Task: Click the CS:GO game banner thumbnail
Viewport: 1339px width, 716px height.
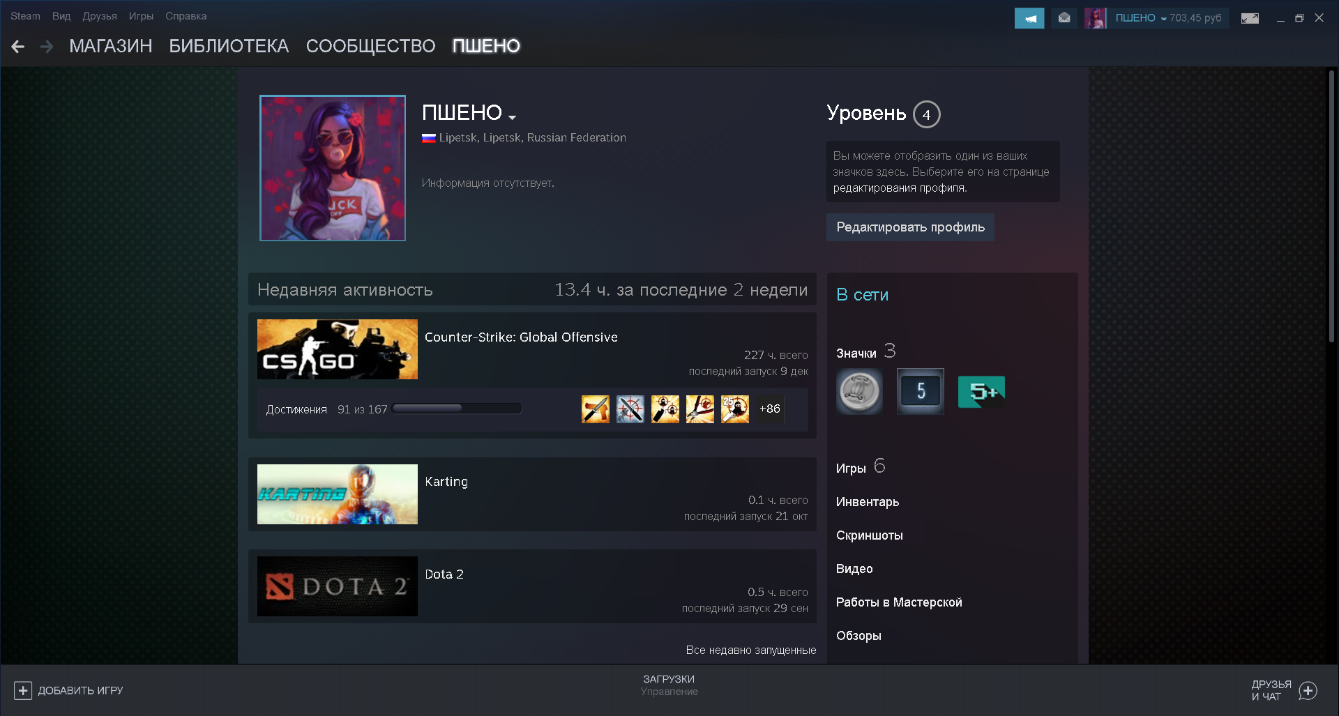Action: 338,349
